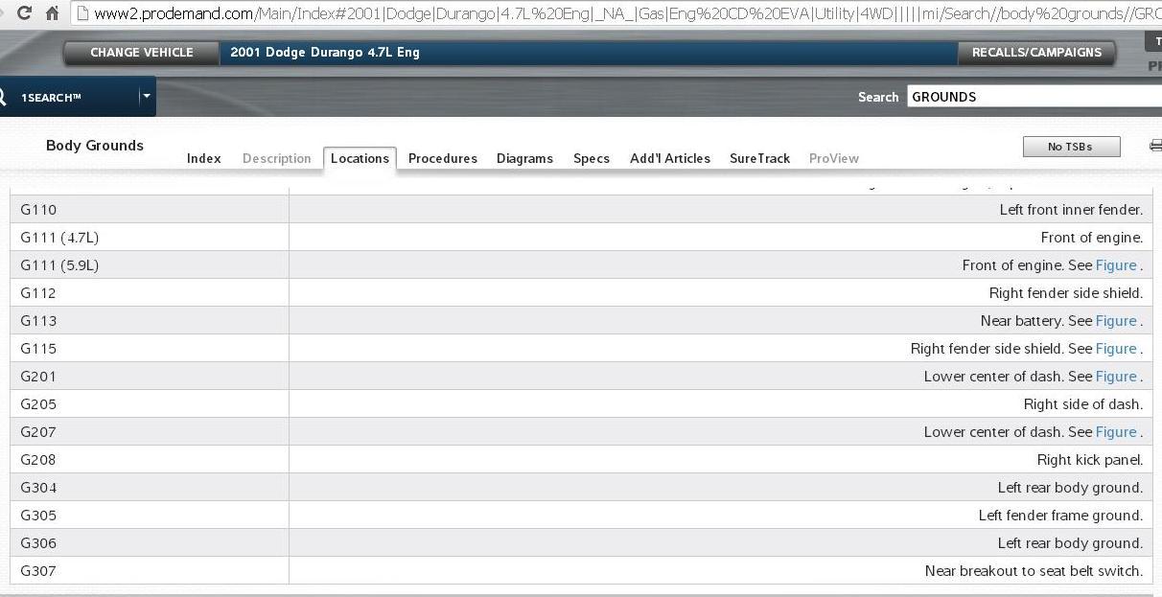The width and height of the screenshot is (1162, 597).
Task: Click the text 'Right kick panel.'
Action: point(1090,460)
